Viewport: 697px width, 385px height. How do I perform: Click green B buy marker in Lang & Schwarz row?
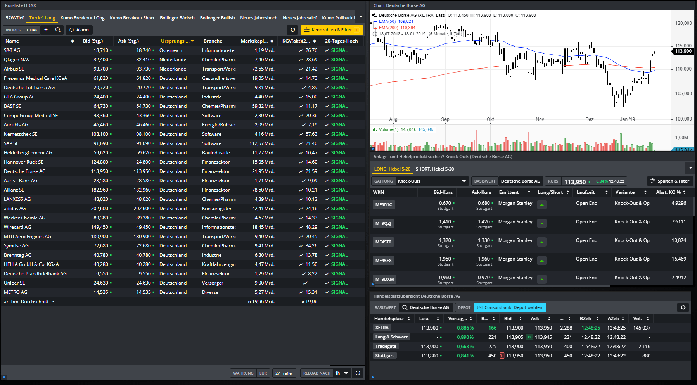point(530,337)
